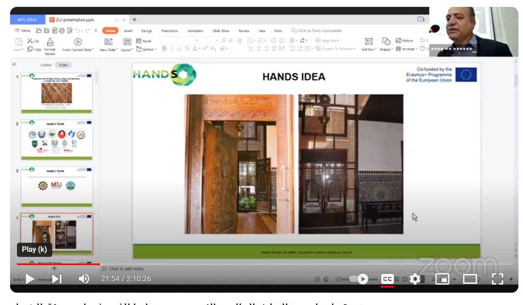Open the Arrange dropdown
Image resolution: width=523 pixels, height=305 pixels.
click(x=406, y=49)
